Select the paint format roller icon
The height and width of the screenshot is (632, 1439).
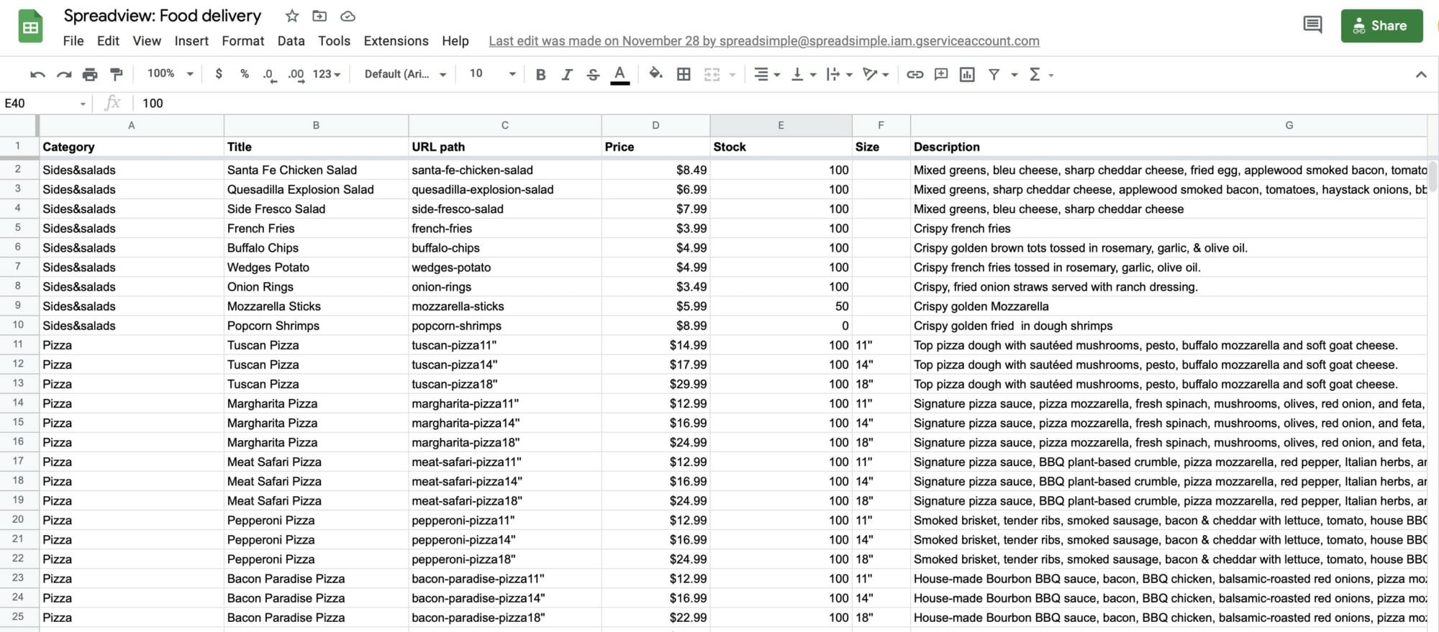point(116,74)
